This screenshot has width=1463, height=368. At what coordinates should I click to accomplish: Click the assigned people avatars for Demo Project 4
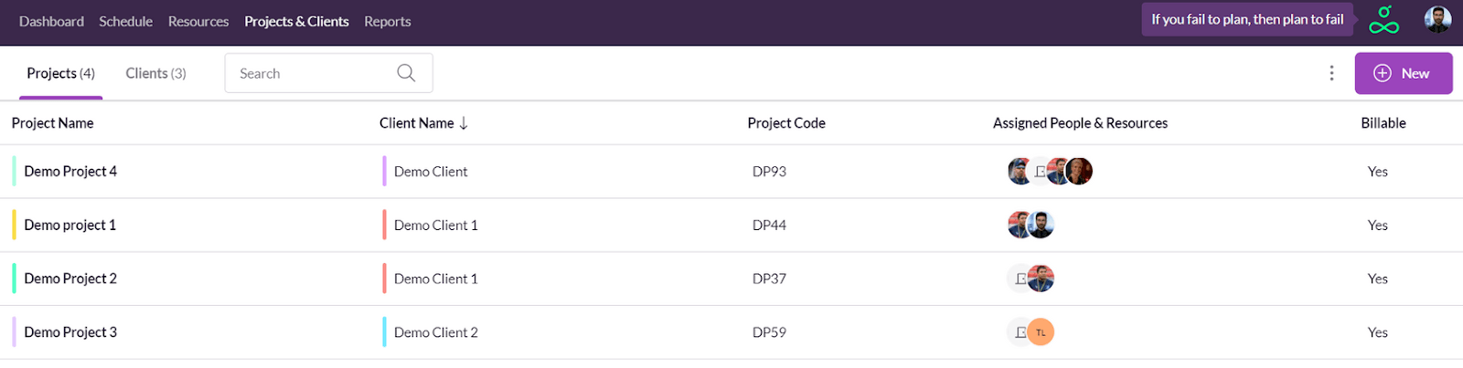pyautogui.click(x=1050, y=172)
